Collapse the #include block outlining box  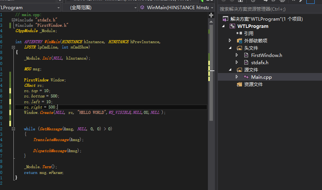pyautogui.click(x=13, y=20)
